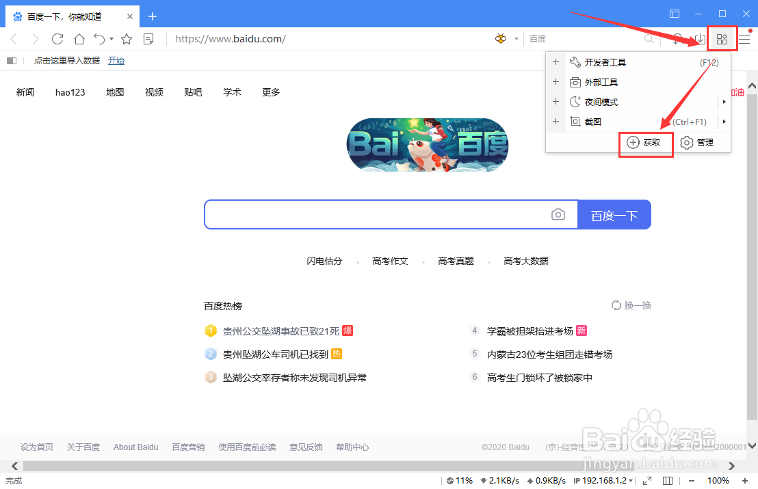Select the 百度一下，你就知道 tab

click(73, 16)
